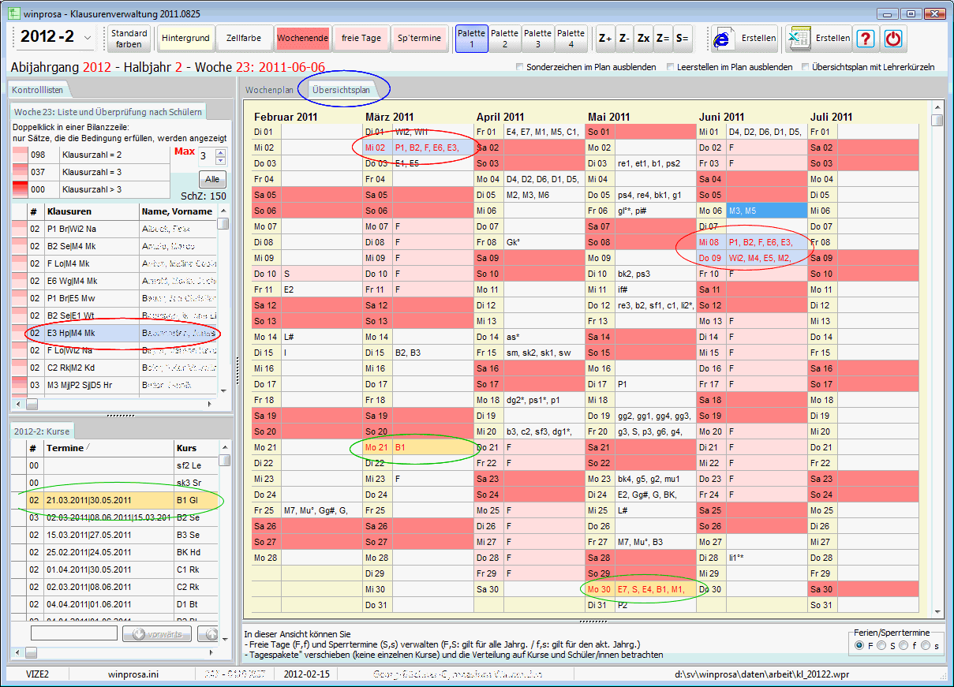The image size is (954, 687).
Task: Click the Z+ zoom in button
Action: click(x=605, y=39)
